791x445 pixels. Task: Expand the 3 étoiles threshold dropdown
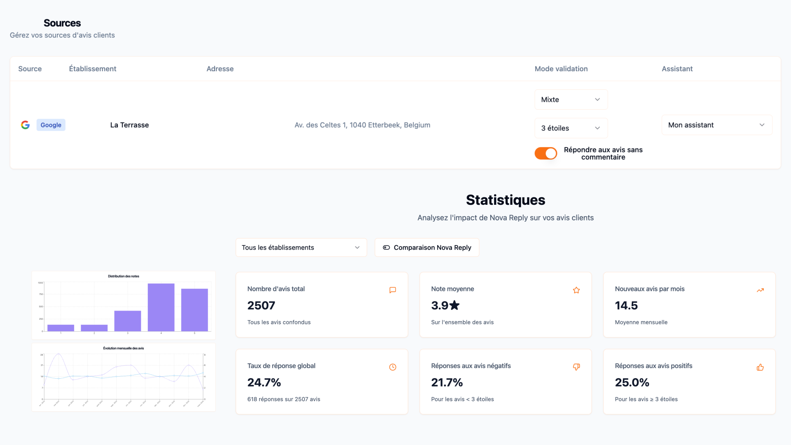(571, 128)
